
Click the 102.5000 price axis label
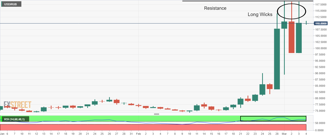pos(321,42)
